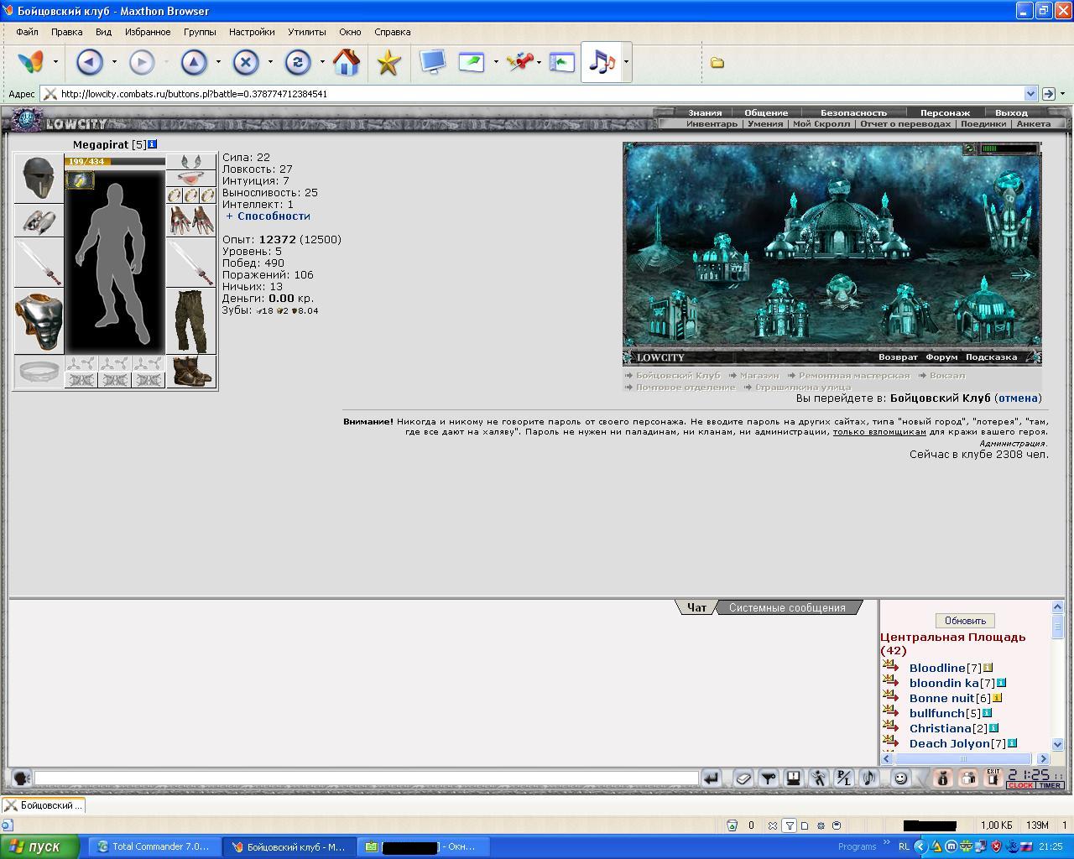
Task: Toggle the TIMER mode button
Action: pyautogui.click(x=1050, y=786)
